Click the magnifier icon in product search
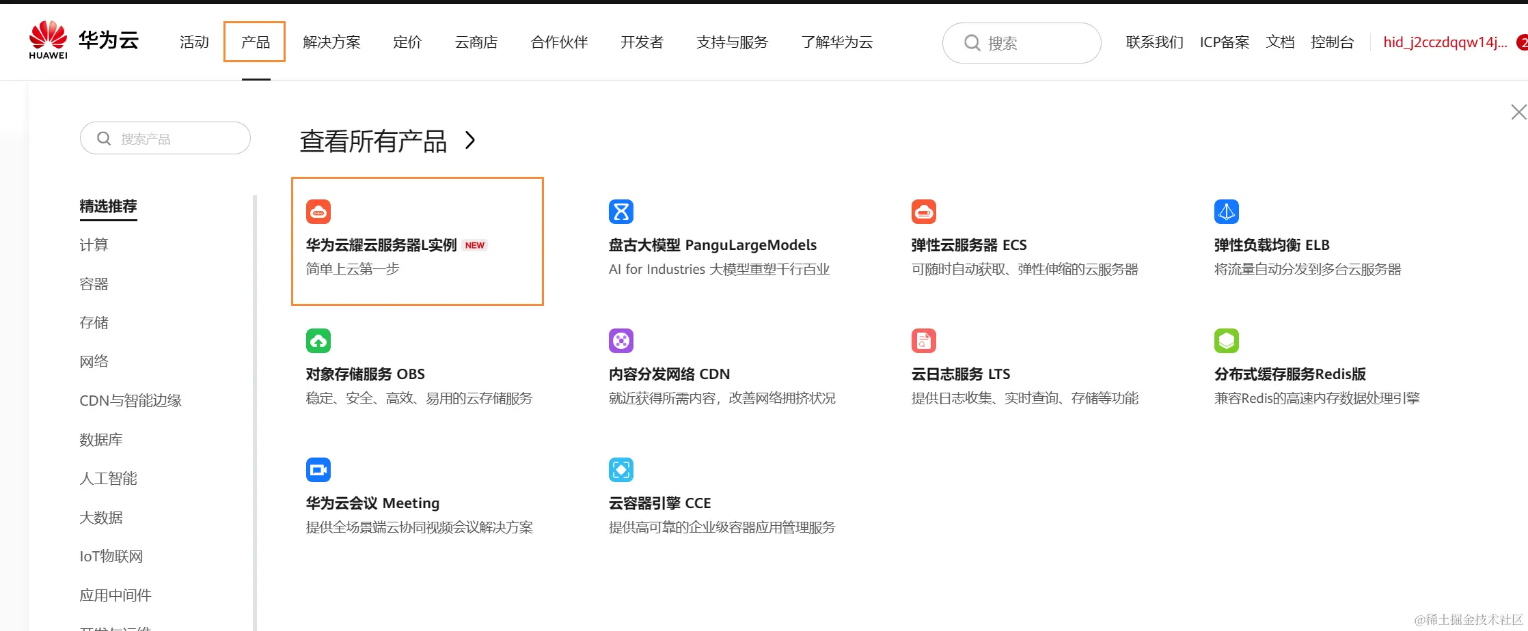This screenshot has height=631, width=1528. [104, 139]
